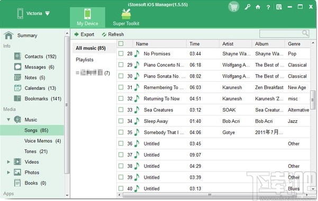Check the box for song 28 No Promises
Viewport: 318px width, 201px height.
pyautogui.click(x=121, y=54)
